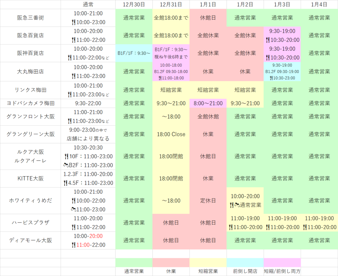The width and height of the screenshot is (338, 276).
Task: Click the pink 休業 legend cell
Action: tap(171, 271)
